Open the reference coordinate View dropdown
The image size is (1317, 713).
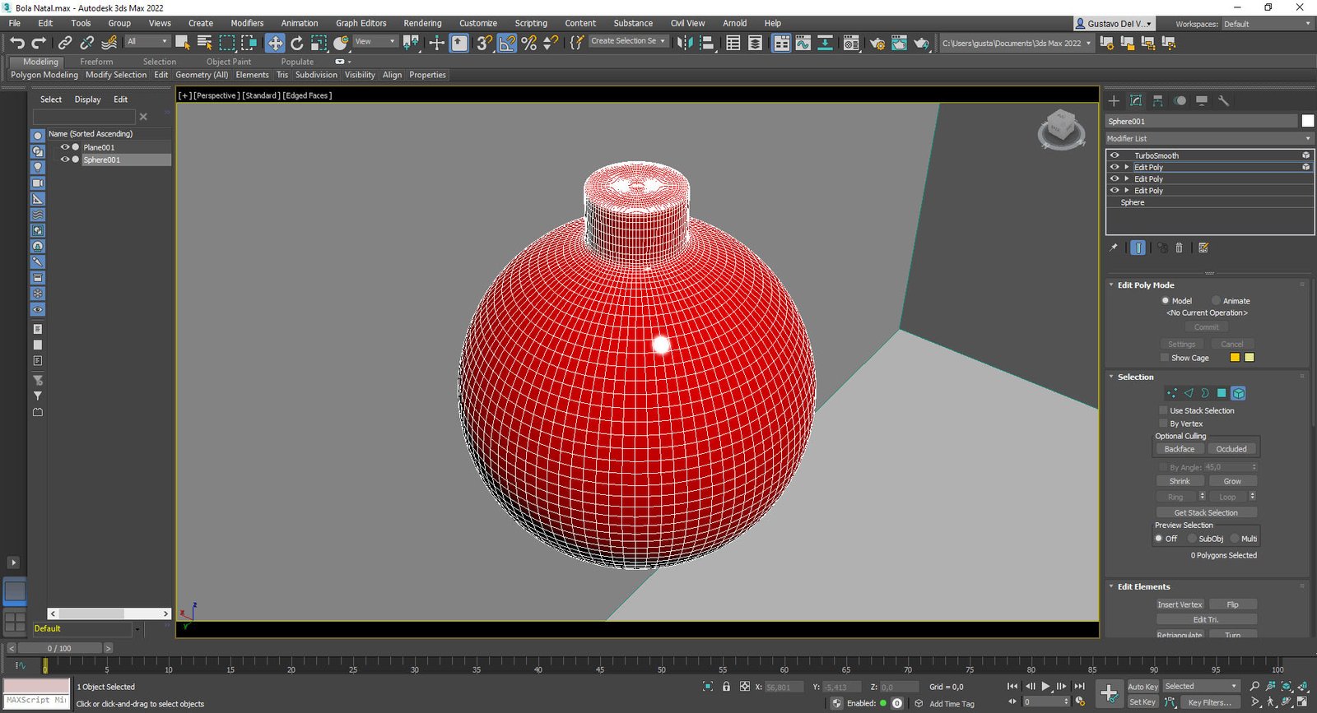tap(375, 41)
